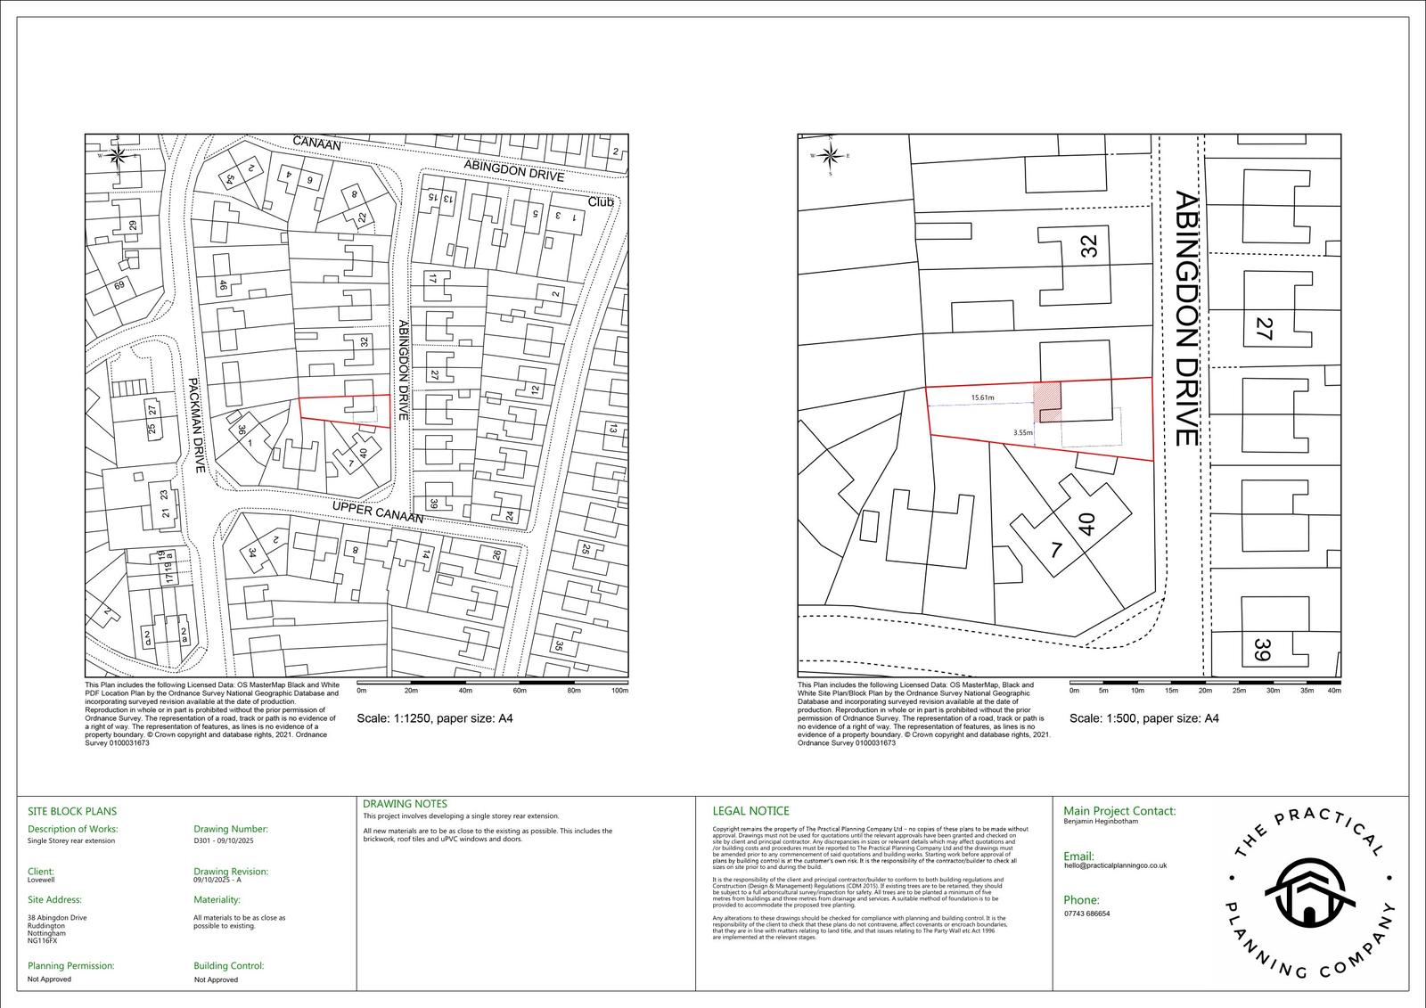Select the DRAWING NOTES heading

(405, 804)
